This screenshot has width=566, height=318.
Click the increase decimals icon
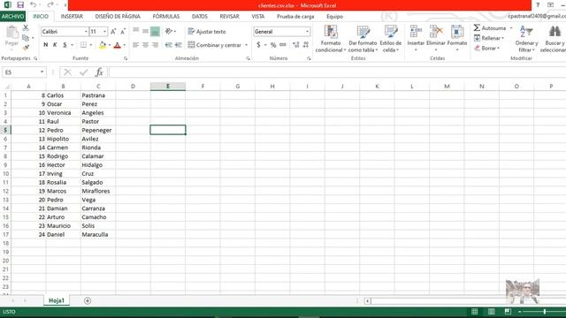pos(296,45)
